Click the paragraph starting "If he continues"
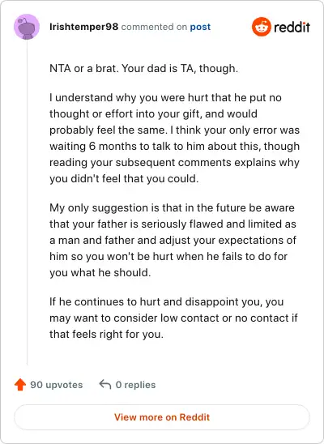 173,318
